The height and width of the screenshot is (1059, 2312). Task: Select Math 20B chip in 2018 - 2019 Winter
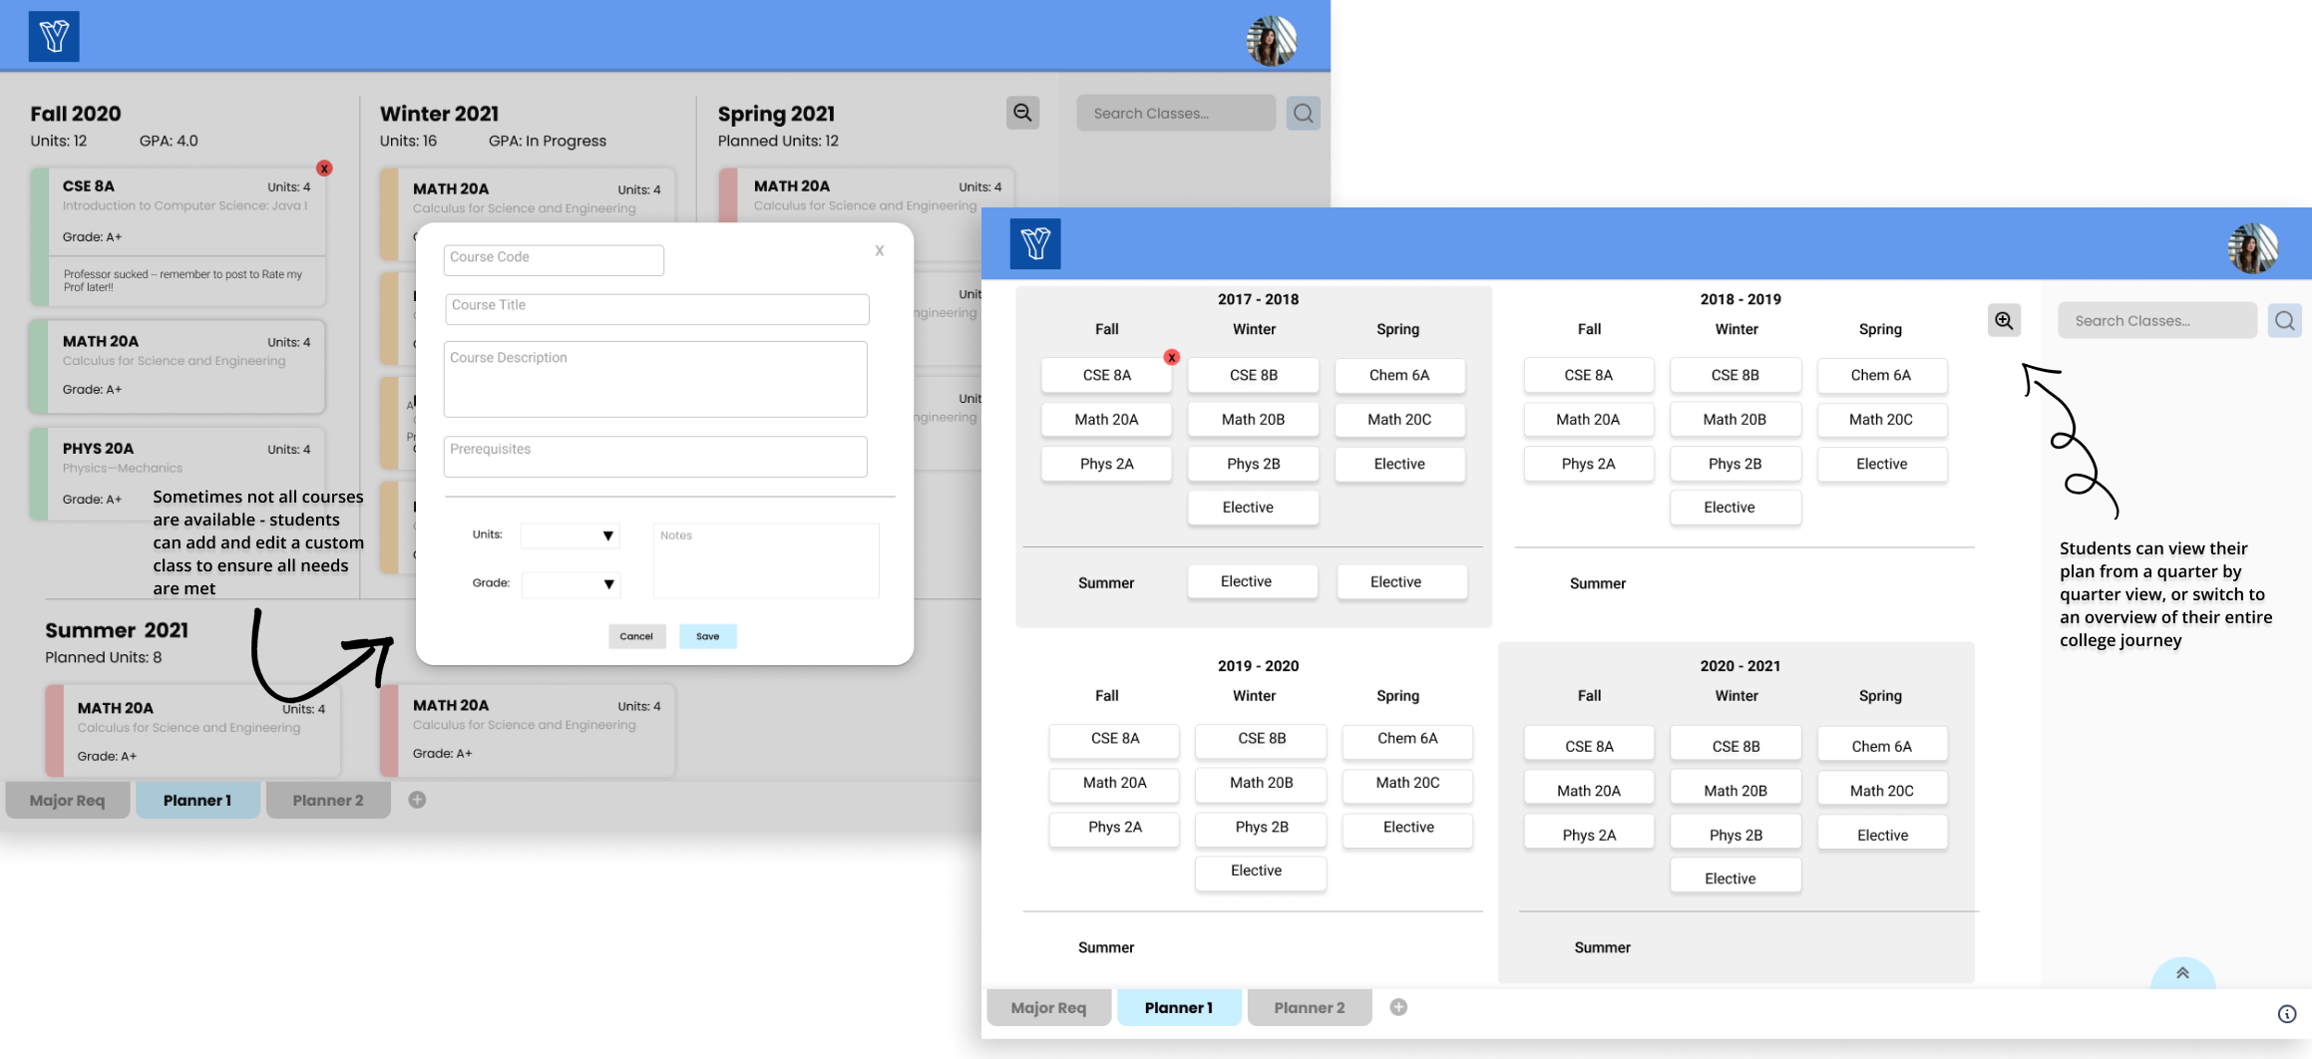tap(1734, 419)
